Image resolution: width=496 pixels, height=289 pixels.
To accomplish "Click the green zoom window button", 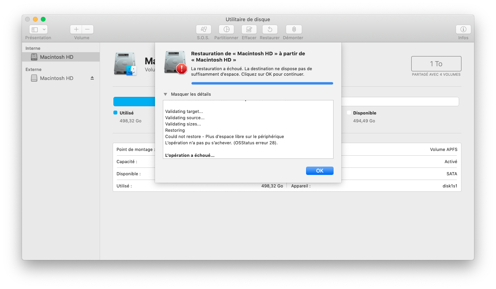I will 43,19.
